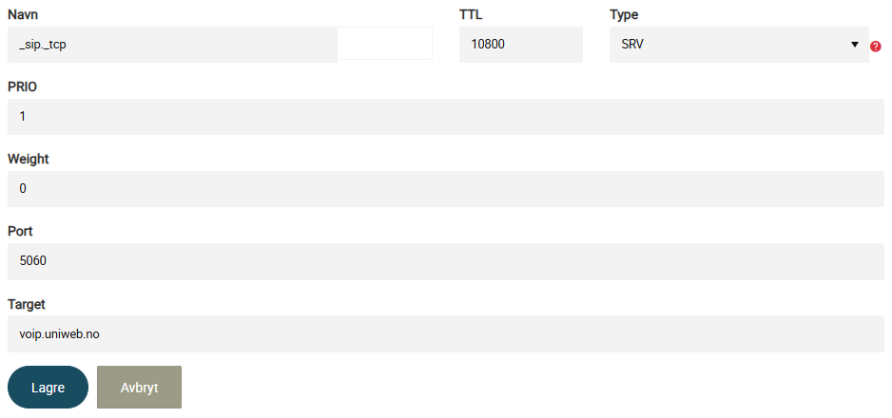The height and width of the screenshot is (418, 892).
Task: Click the Navn field label
Action: pos(23,15)
